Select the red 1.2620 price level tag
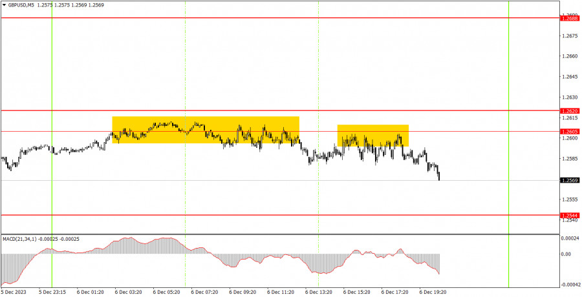This screenshot has height=297, width=582. (569, 111)
